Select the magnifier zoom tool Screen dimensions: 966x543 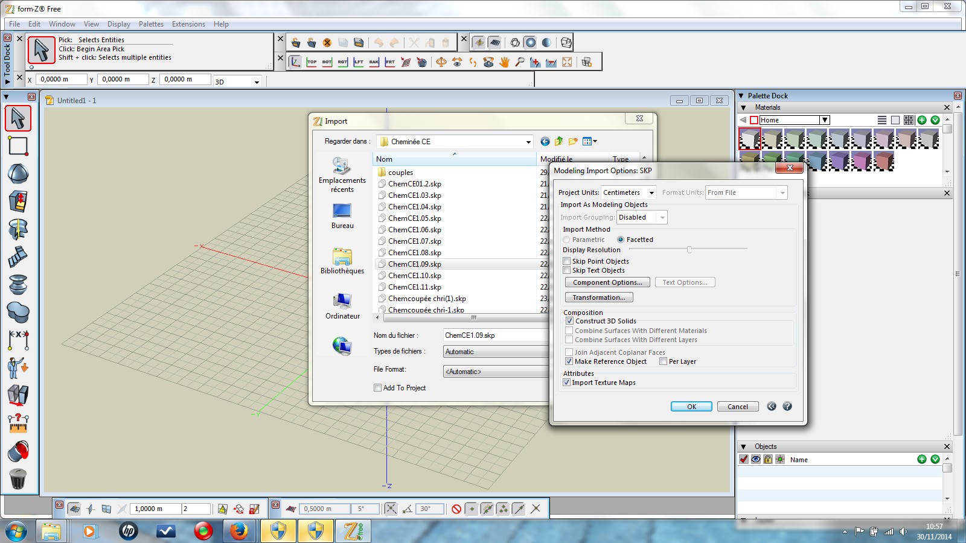tap(520, 62)
